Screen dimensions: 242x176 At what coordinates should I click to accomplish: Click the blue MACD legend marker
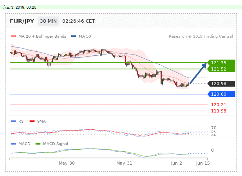[13, 143]
